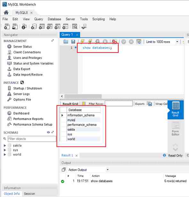Select the Query 1 tab
The width and height of the screenshot is (189, 197).
[67, 35]
